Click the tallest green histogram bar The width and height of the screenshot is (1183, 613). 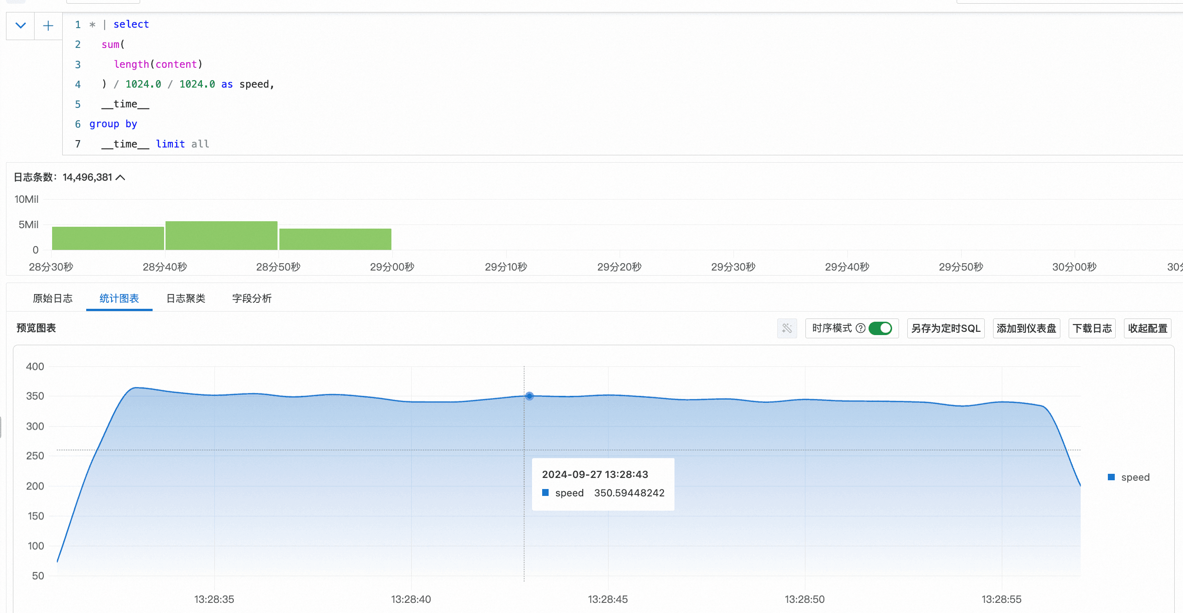click(x=221, y=236)
